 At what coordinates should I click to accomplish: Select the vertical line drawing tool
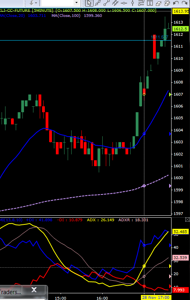[x=132, y=3]
